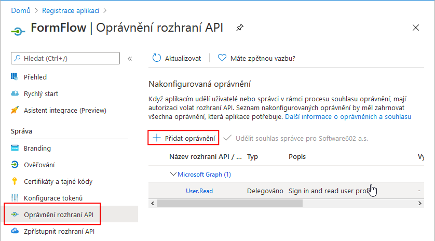Click the Přidat oprávnění button
The height and width of the screenshot is (241, 435).
pos(184,138)
